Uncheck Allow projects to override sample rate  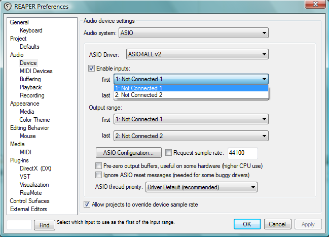pos(87,205)
